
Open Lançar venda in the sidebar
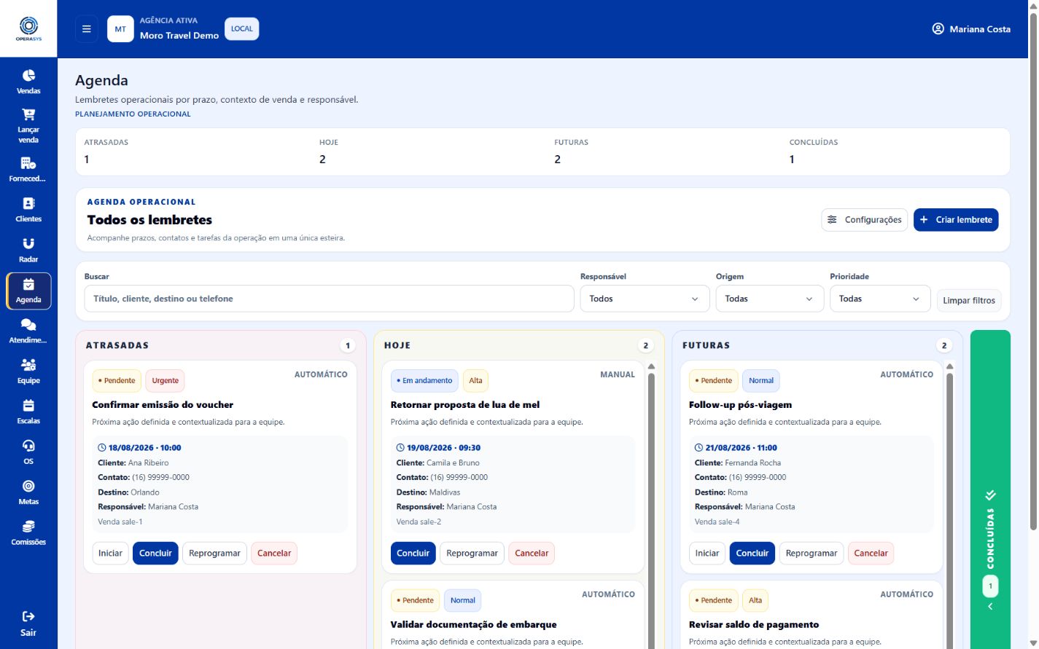click(x=28, y=125)
